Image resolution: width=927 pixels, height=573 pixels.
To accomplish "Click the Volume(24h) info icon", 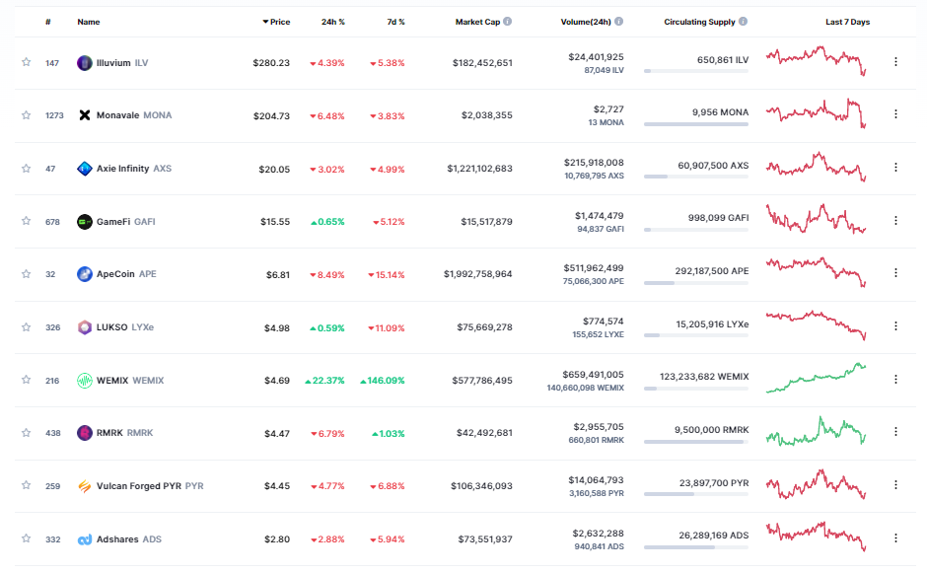I will click(618, 22).
